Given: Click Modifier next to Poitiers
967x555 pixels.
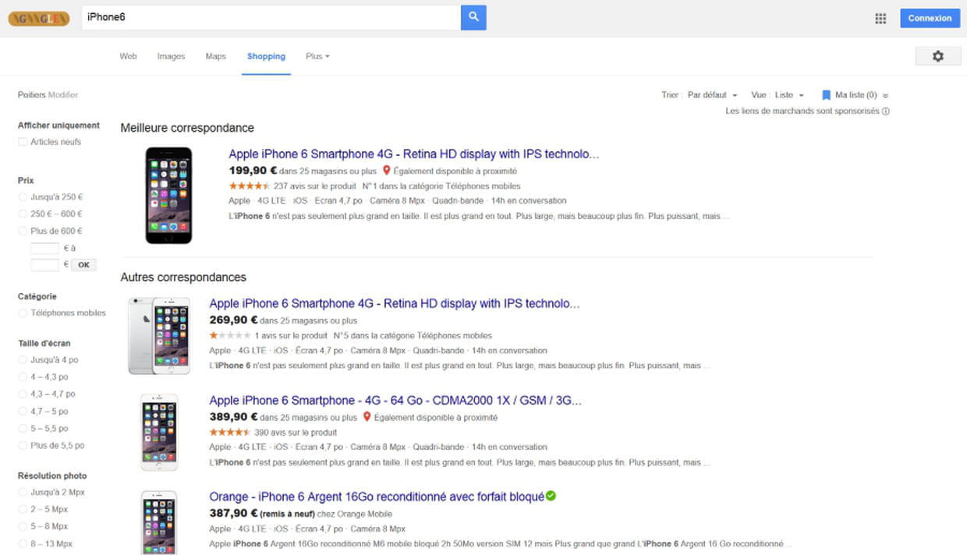Looking at the screenshot, I should pyautogui.click(x=63, y=95).
